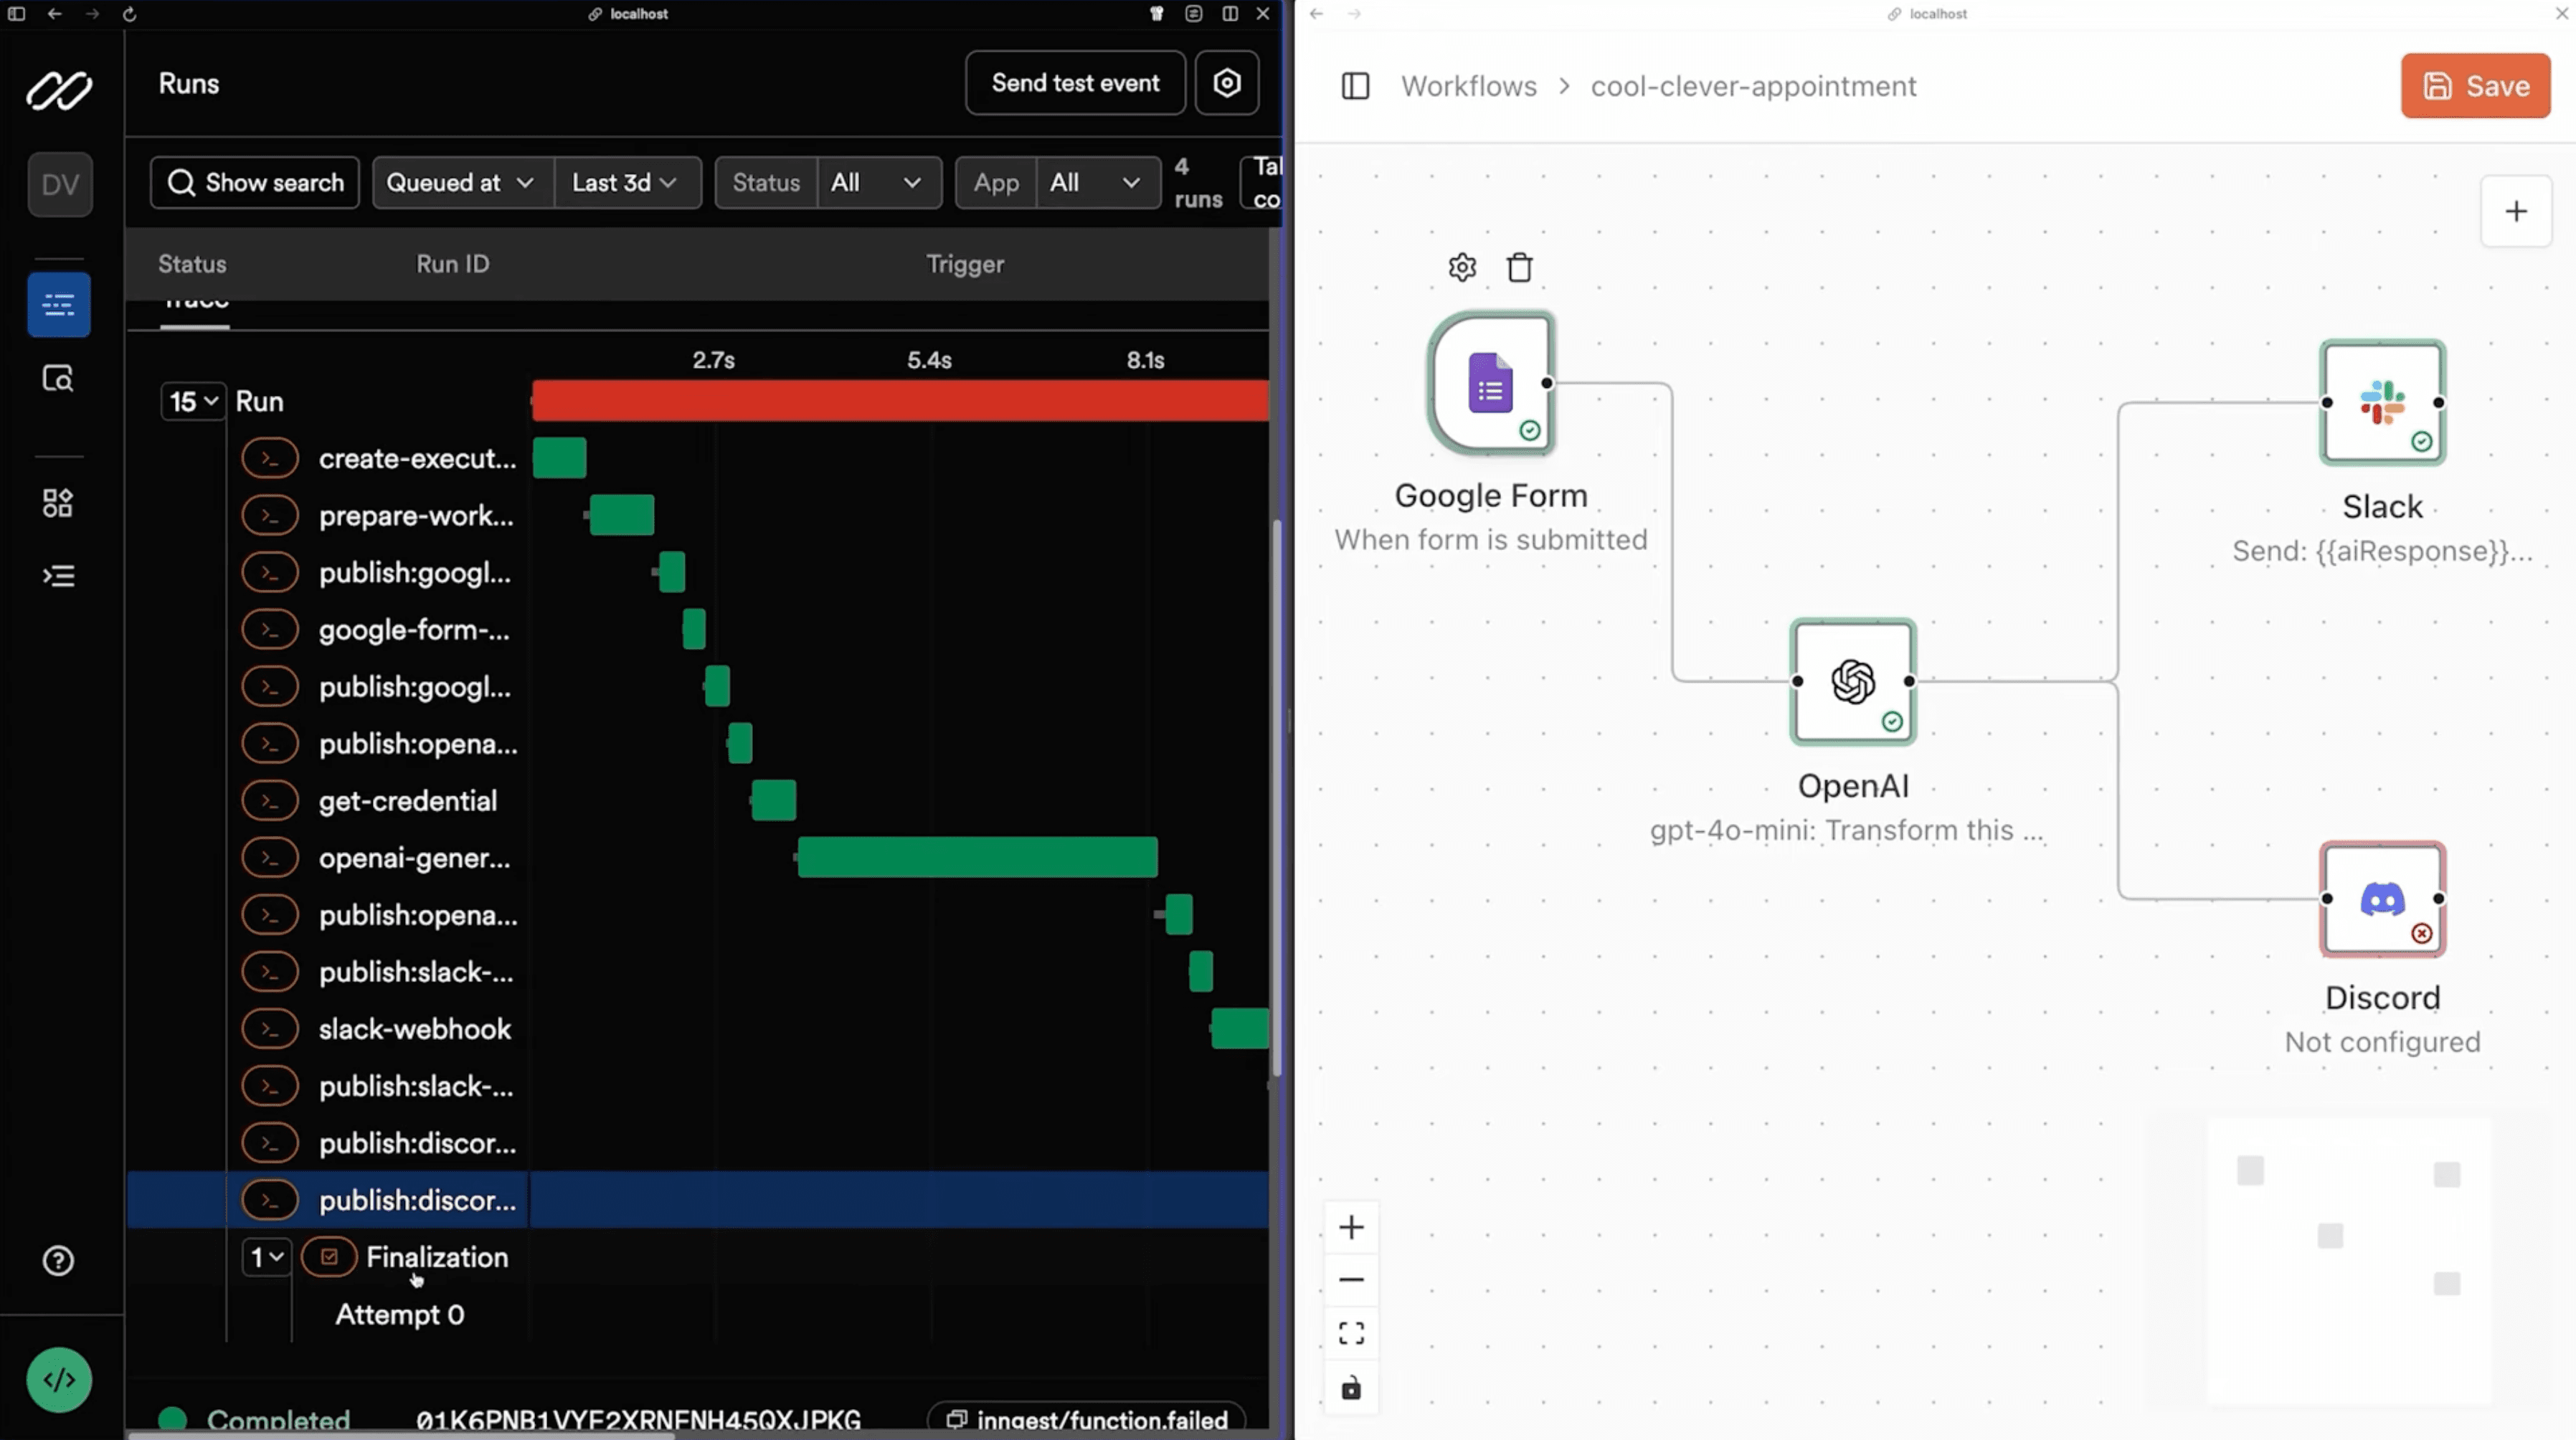Open the green code icon in sidebar
Viewport: 2576px width, 1440px height.
tap(59, 1380)
